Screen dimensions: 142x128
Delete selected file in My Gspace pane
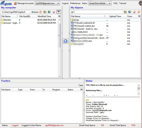coord(134,12)
